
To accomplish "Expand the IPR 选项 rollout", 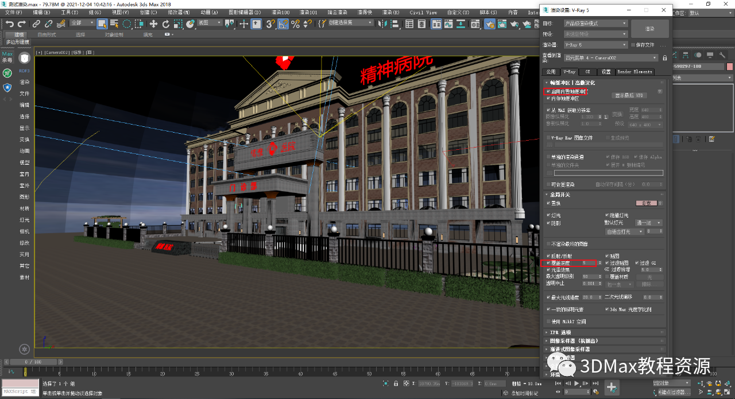I will pyautogui.click(x=560, y=332).
